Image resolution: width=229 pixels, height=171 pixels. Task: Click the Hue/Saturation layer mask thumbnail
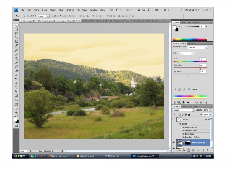point(187,142)
